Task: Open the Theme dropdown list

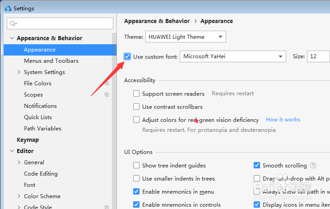Action: [x=186, y=37]
